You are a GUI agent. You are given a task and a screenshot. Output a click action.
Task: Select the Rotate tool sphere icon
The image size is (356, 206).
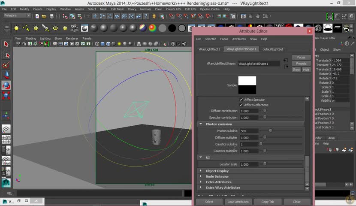click(6, 85)
